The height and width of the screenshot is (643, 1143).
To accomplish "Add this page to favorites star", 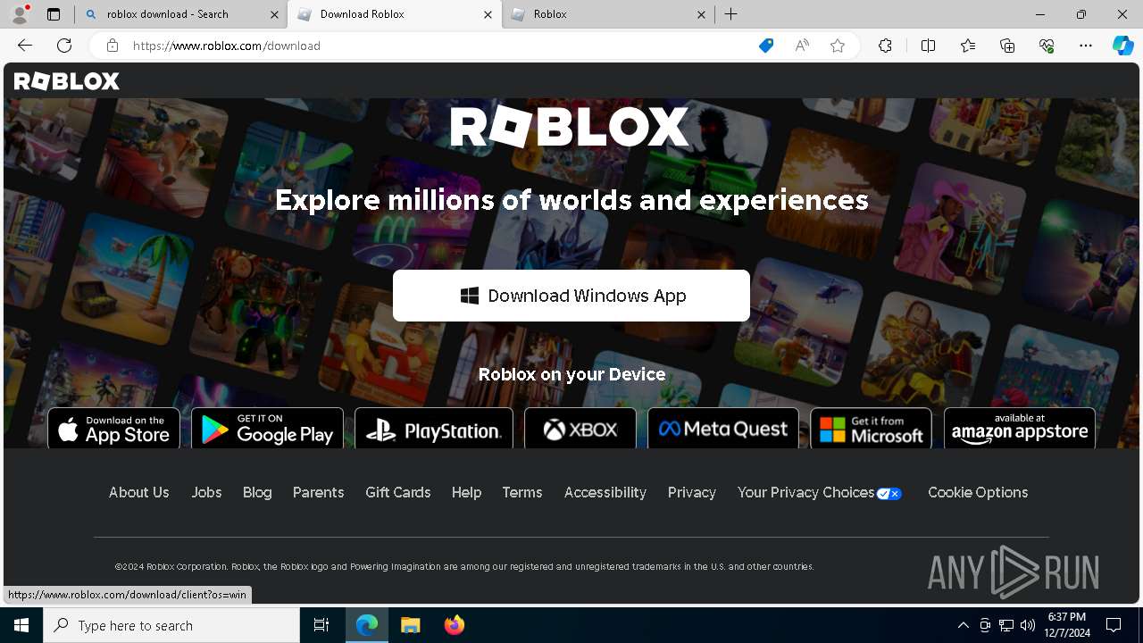I will [838, 46].
